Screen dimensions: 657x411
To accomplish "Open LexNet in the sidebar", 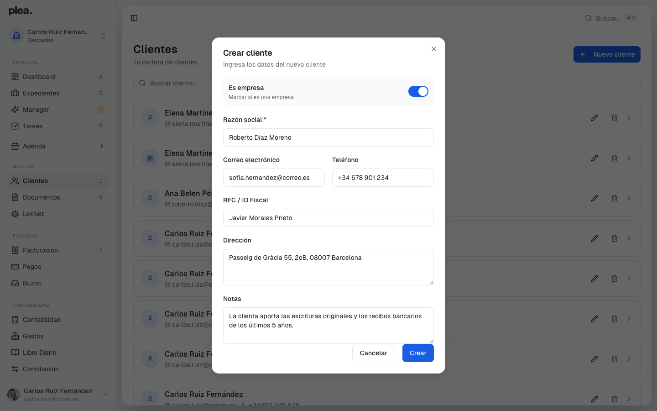I will 58,214.
